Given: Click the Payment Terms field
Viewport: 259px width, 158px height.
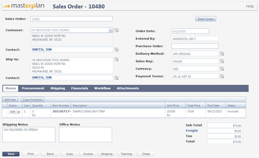Looking at the screenshot, I should pos(195,76).
